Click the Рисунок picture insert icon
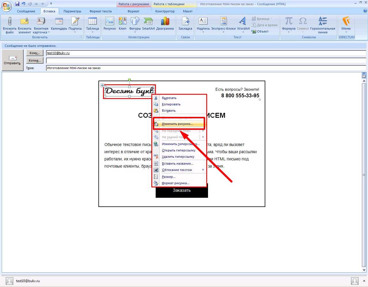 [110, 22]
